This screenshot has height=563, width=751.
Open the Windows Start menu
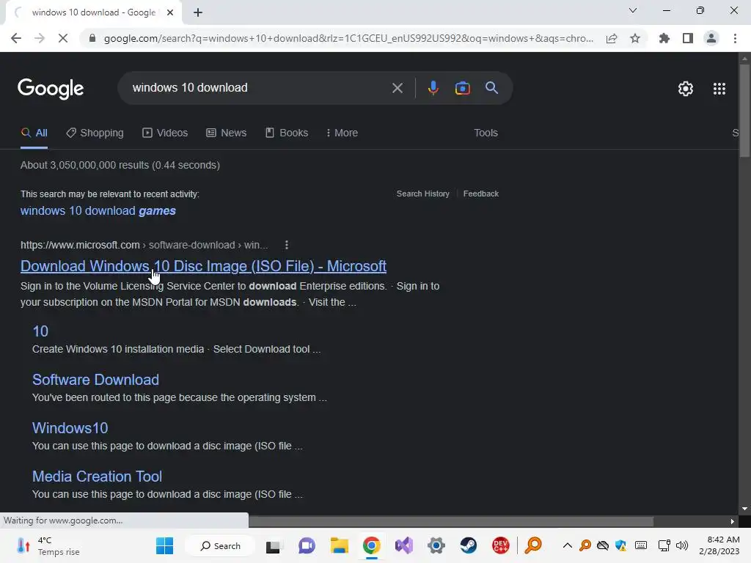[x=165, y=545]
